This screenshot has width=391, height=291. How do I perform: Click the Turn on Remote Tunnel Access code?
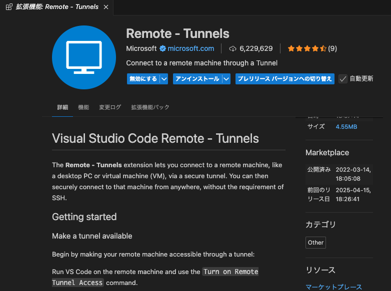pyautogui.click(x=155, y=277)
